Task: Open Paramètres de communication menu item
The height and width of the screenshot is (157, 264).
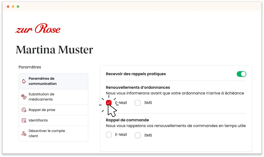Action: coord(53,81)
